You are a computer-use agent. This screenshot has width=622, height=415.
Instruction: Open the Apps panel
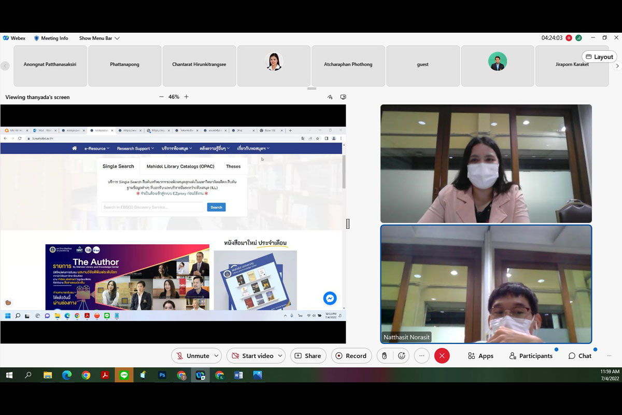coord(480,356)
